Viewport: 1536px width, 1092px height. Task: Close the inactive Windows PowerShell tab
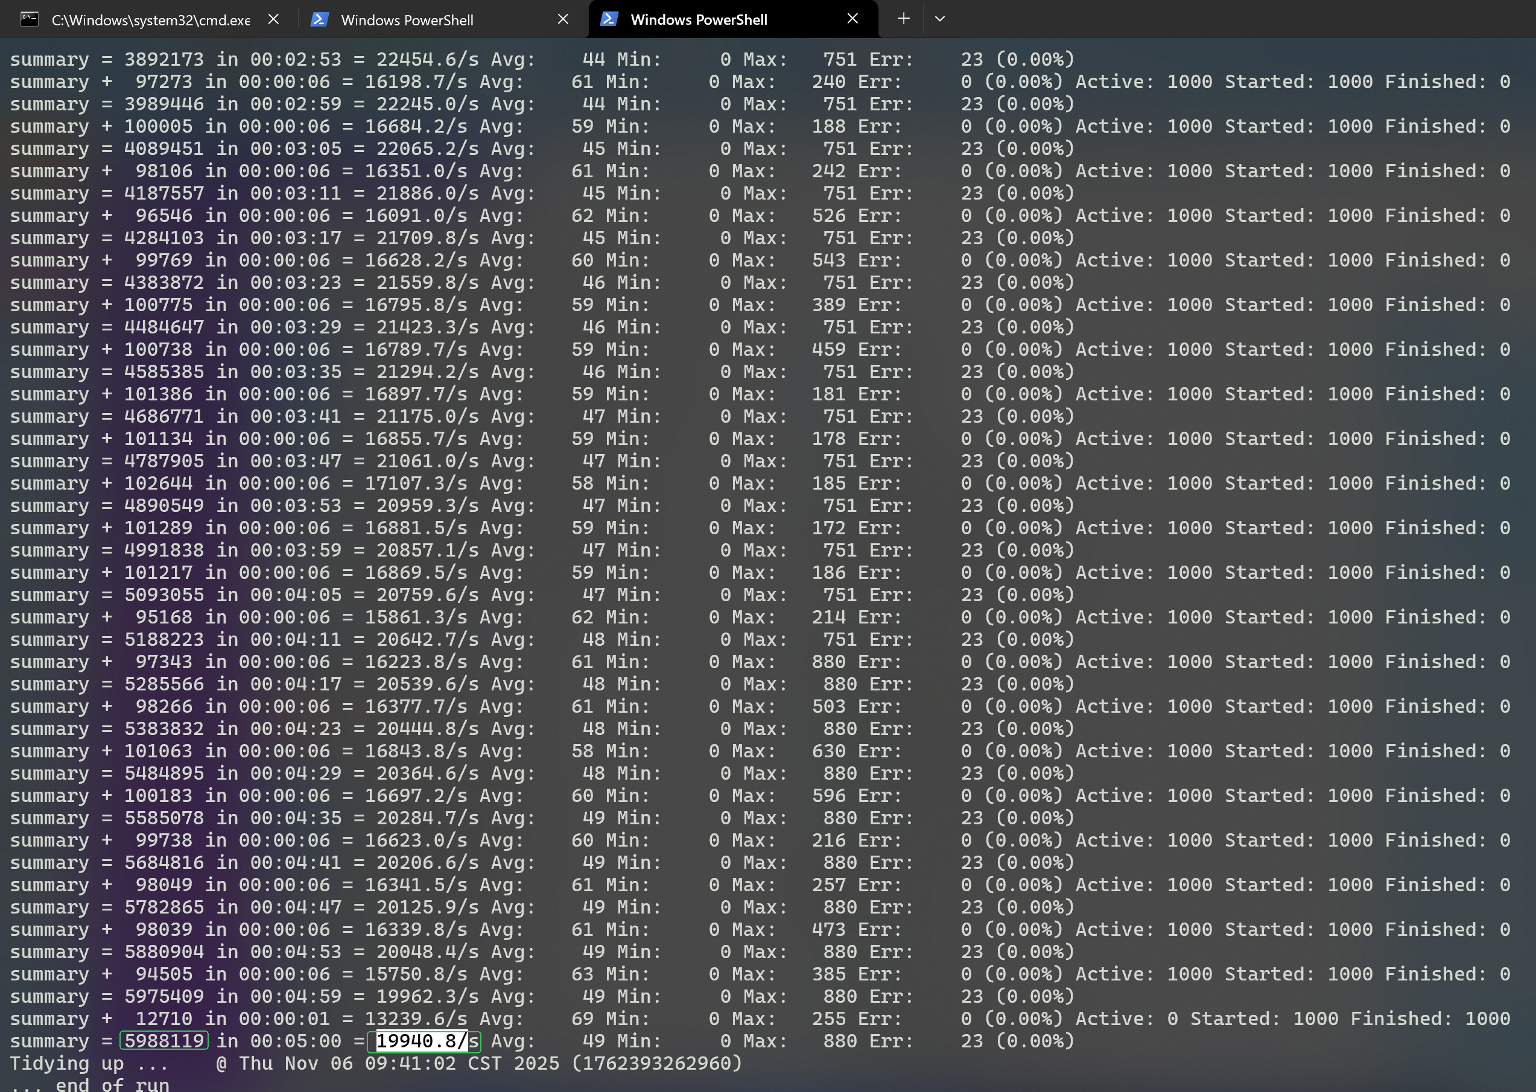(563, 19)
